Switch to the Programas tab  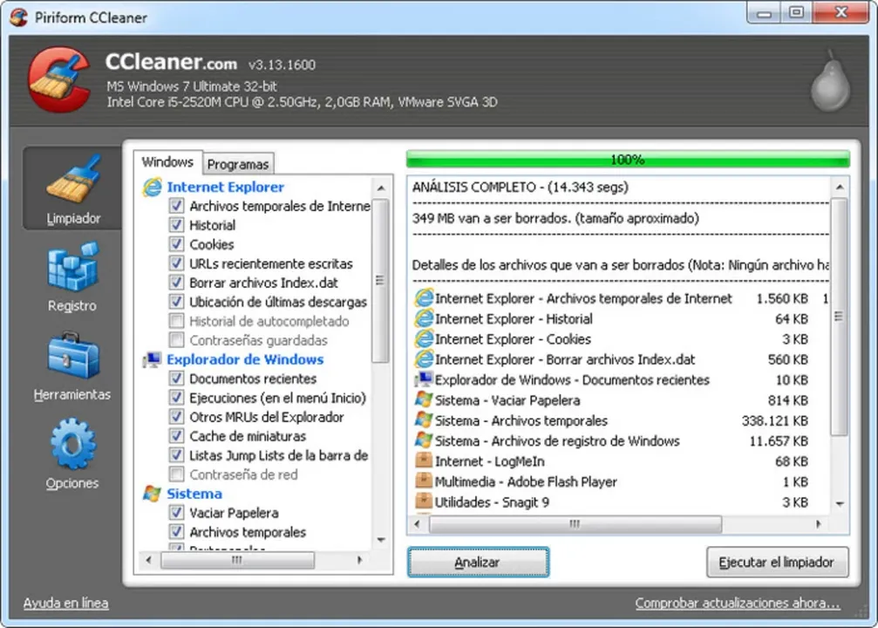238,164
